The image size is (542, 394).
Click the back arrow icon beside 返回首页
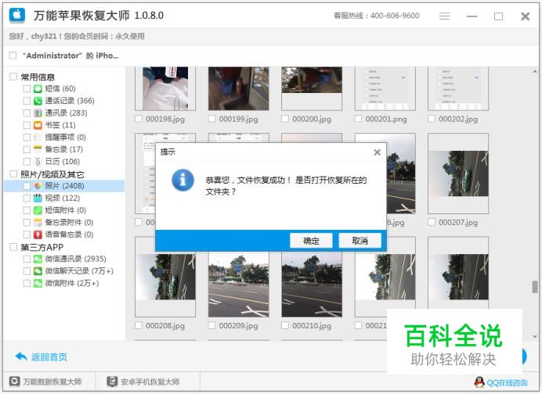pyautogui.click(x=21, y=356)
